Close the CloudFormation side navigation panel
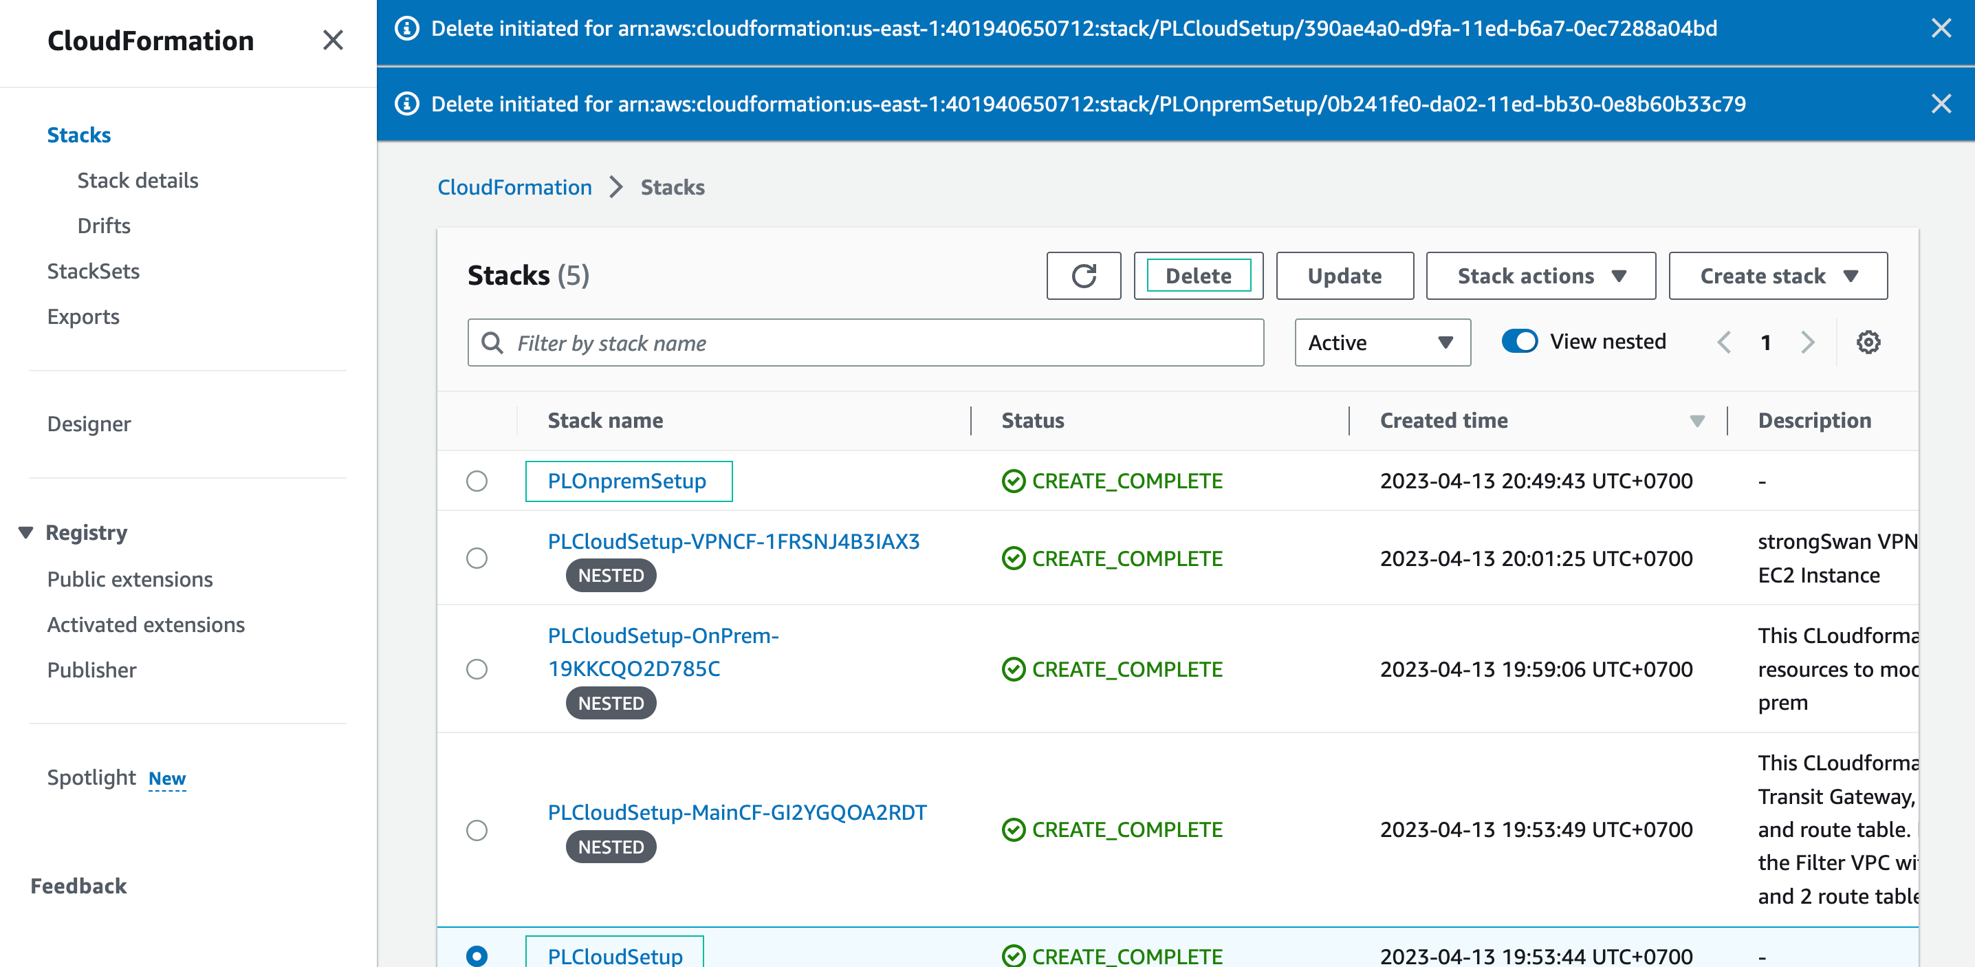 pos(333,41)
